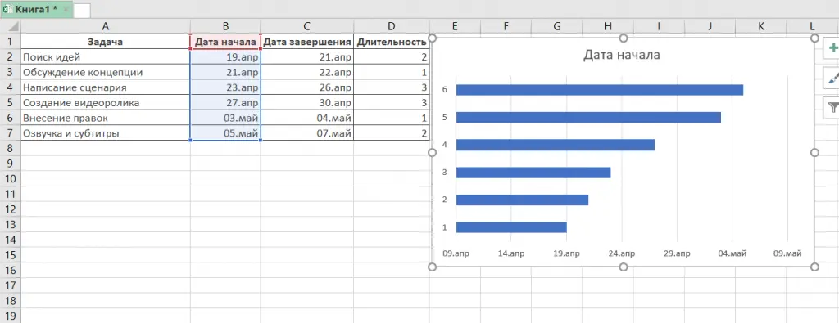The height and width of the screenshot is (323, 839).
Task: Open the Chart Filters funnel icon
Action: click(x=832, y=108)
